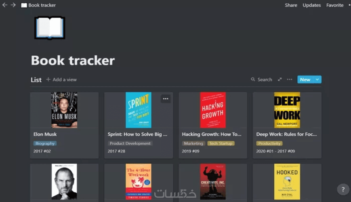The image size is (351, 202).
Task: Click the Book tracker page heading
Action: point(73,60)
